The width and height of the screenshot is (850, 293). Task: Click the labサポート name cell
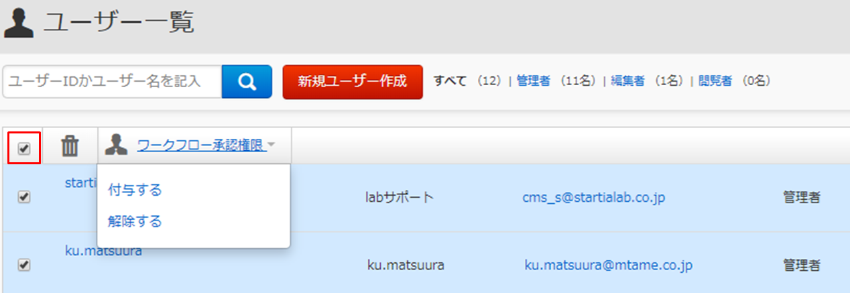pos(400,197)
